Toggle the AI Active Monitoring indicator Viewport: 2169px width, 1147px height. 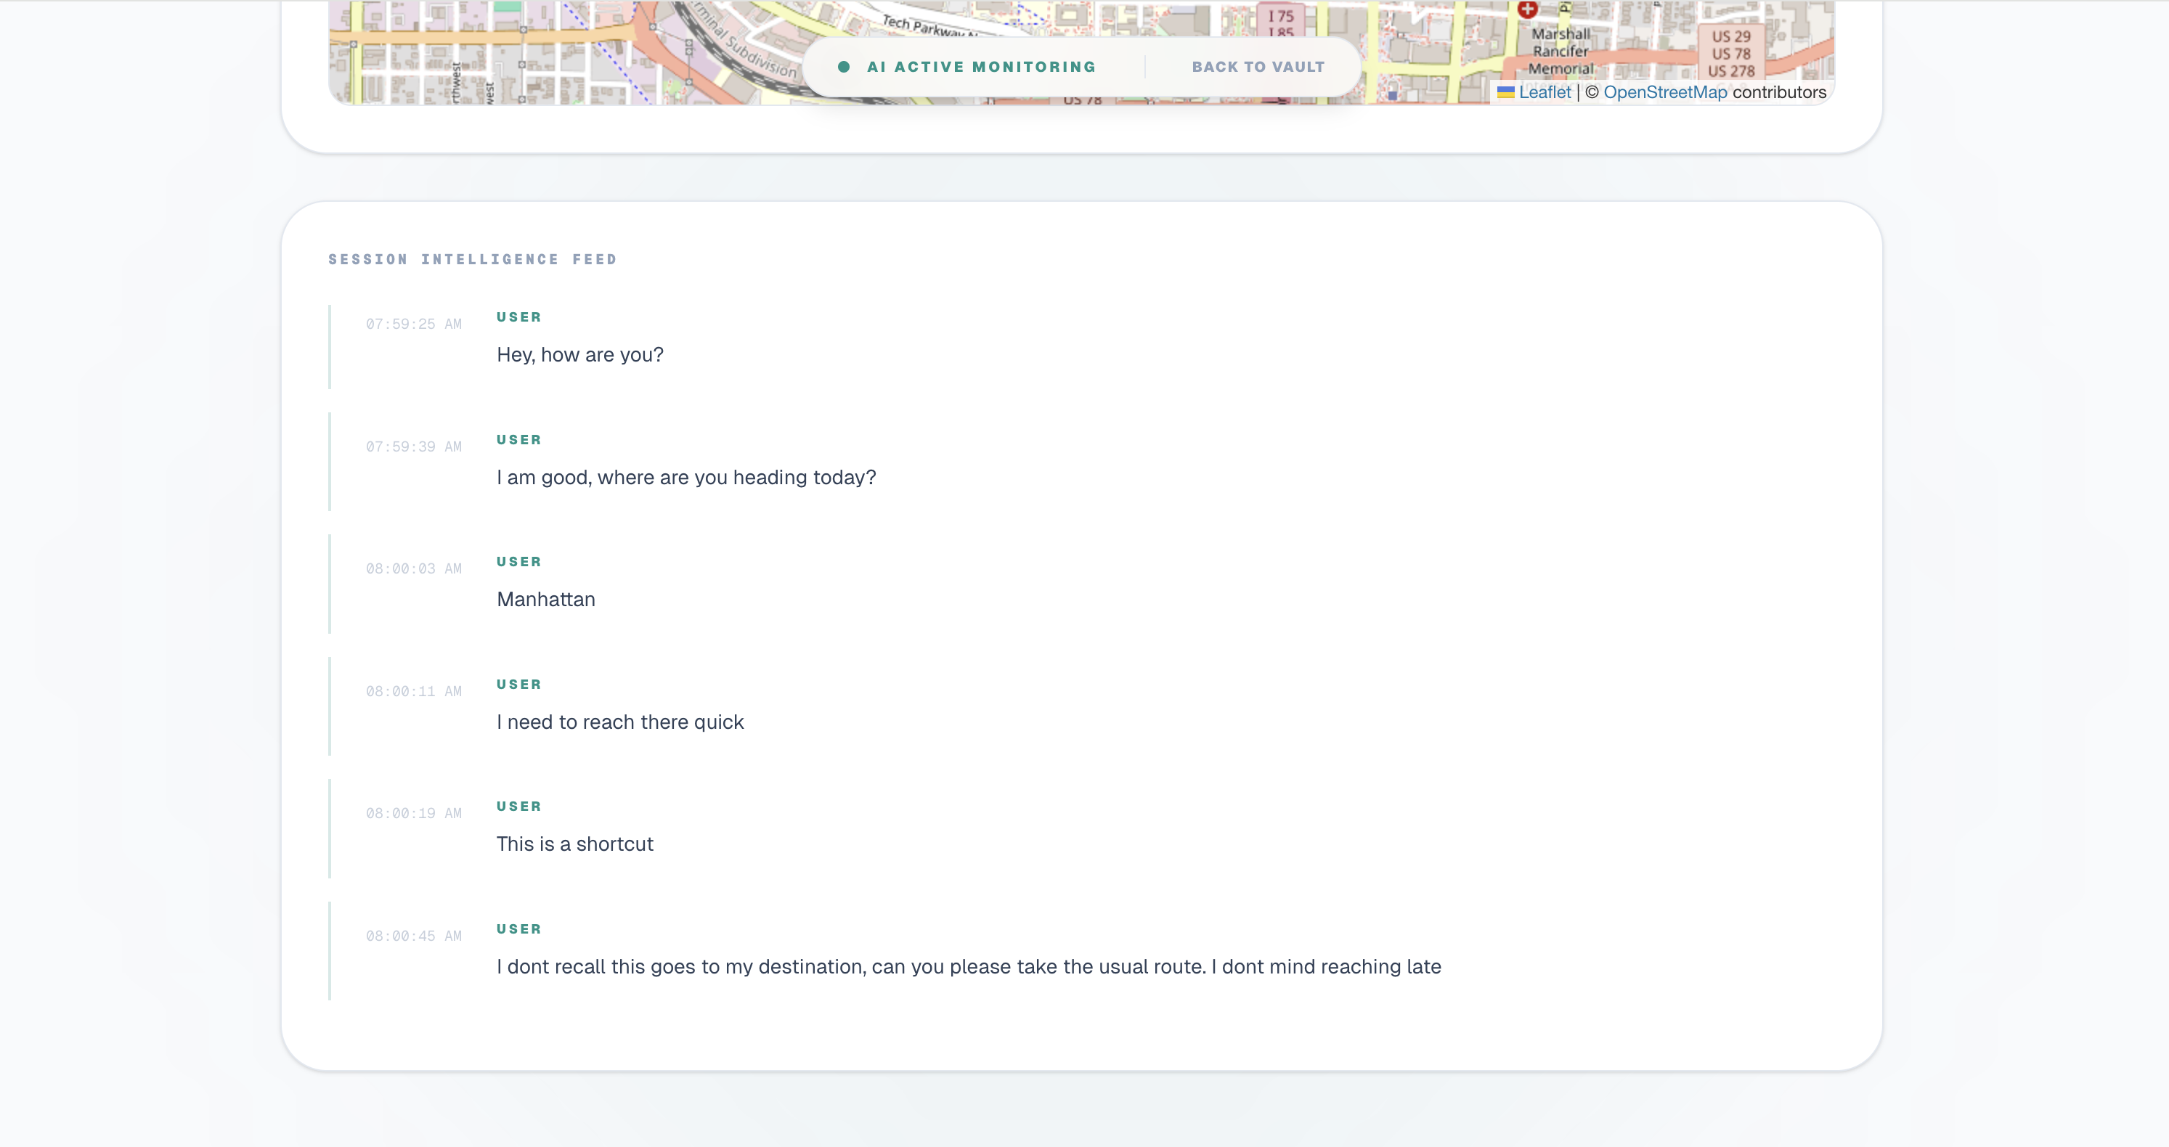pyautogui.click(x=980, y=67)
